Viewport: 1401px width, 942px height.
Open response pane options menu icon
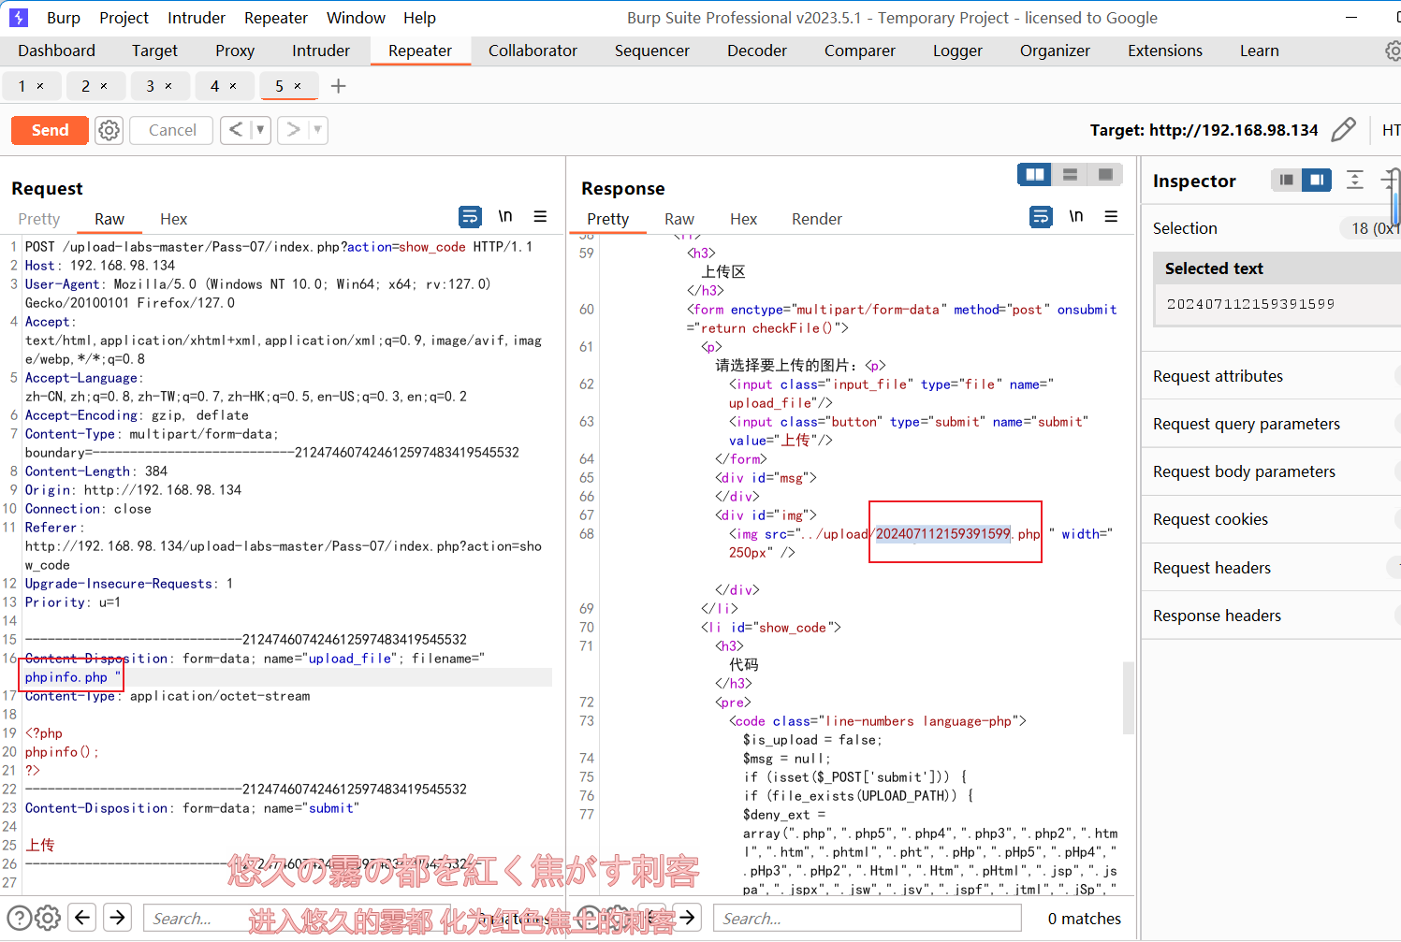pos(1111,216)
